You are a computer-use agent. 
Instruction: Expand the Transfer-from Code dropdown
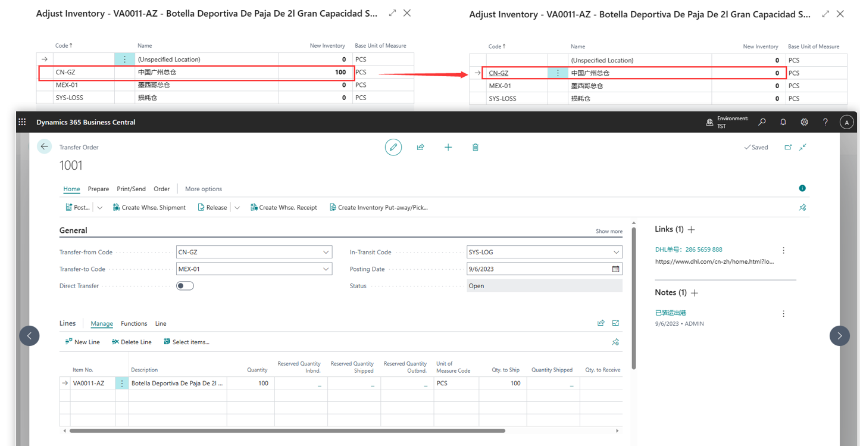click(x=326, y=252)
